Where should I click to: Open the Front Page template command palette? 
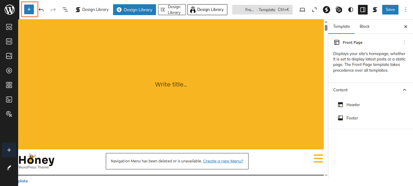pyautogui.click(x=262, y=10)
